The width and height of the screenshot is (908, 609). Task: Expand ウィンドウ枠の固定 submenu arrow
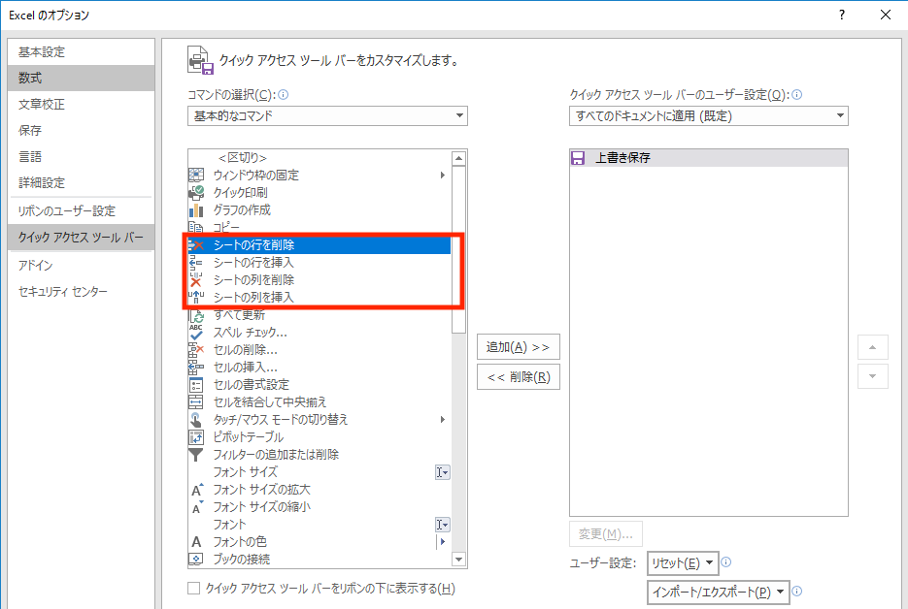coord(443,175)
